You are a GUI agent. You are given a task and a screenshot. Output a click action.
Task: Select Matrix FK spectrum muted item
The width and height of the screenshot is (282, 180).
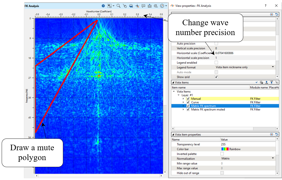tap(208, 110)
